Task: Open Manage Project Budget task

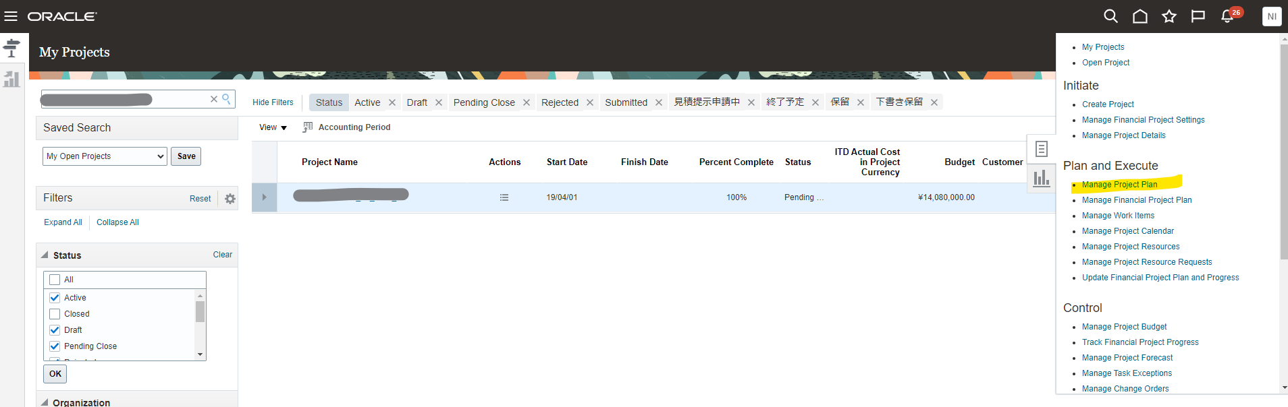Action: pos(1124,327)
